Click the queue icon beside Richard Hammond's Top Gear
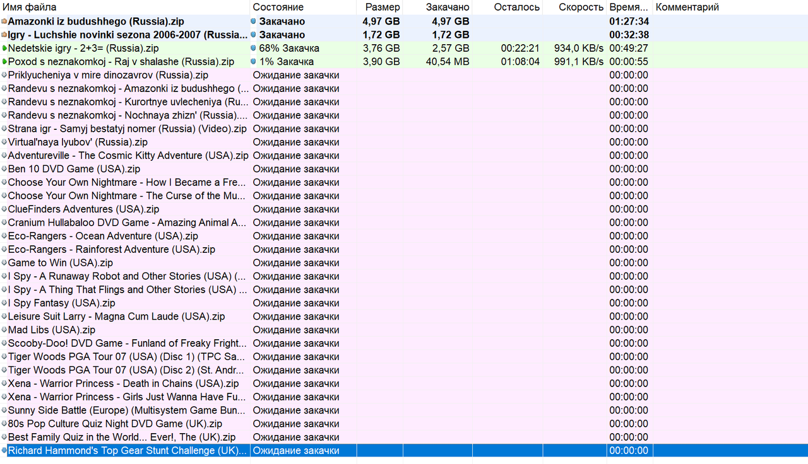808x464 pixels. (x=4, y=451)
